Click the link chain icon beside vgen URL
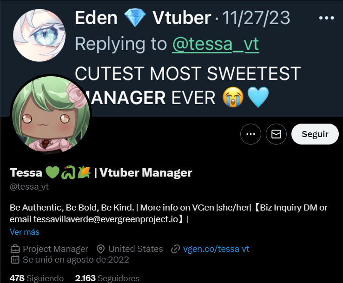This screenshot has height=283, width=343. (x=175, y=249)
